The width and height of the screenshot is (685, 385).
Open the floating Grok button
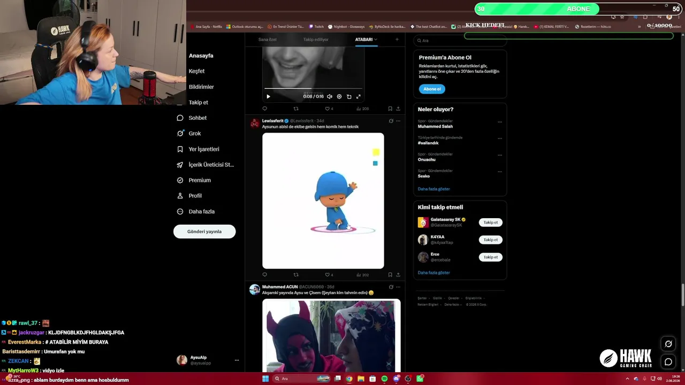click(x=668, y=344)
